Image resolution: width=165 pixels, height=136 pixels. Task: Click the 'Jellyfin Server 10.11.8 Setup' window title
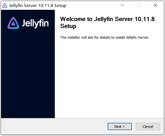tap(38, 5)
